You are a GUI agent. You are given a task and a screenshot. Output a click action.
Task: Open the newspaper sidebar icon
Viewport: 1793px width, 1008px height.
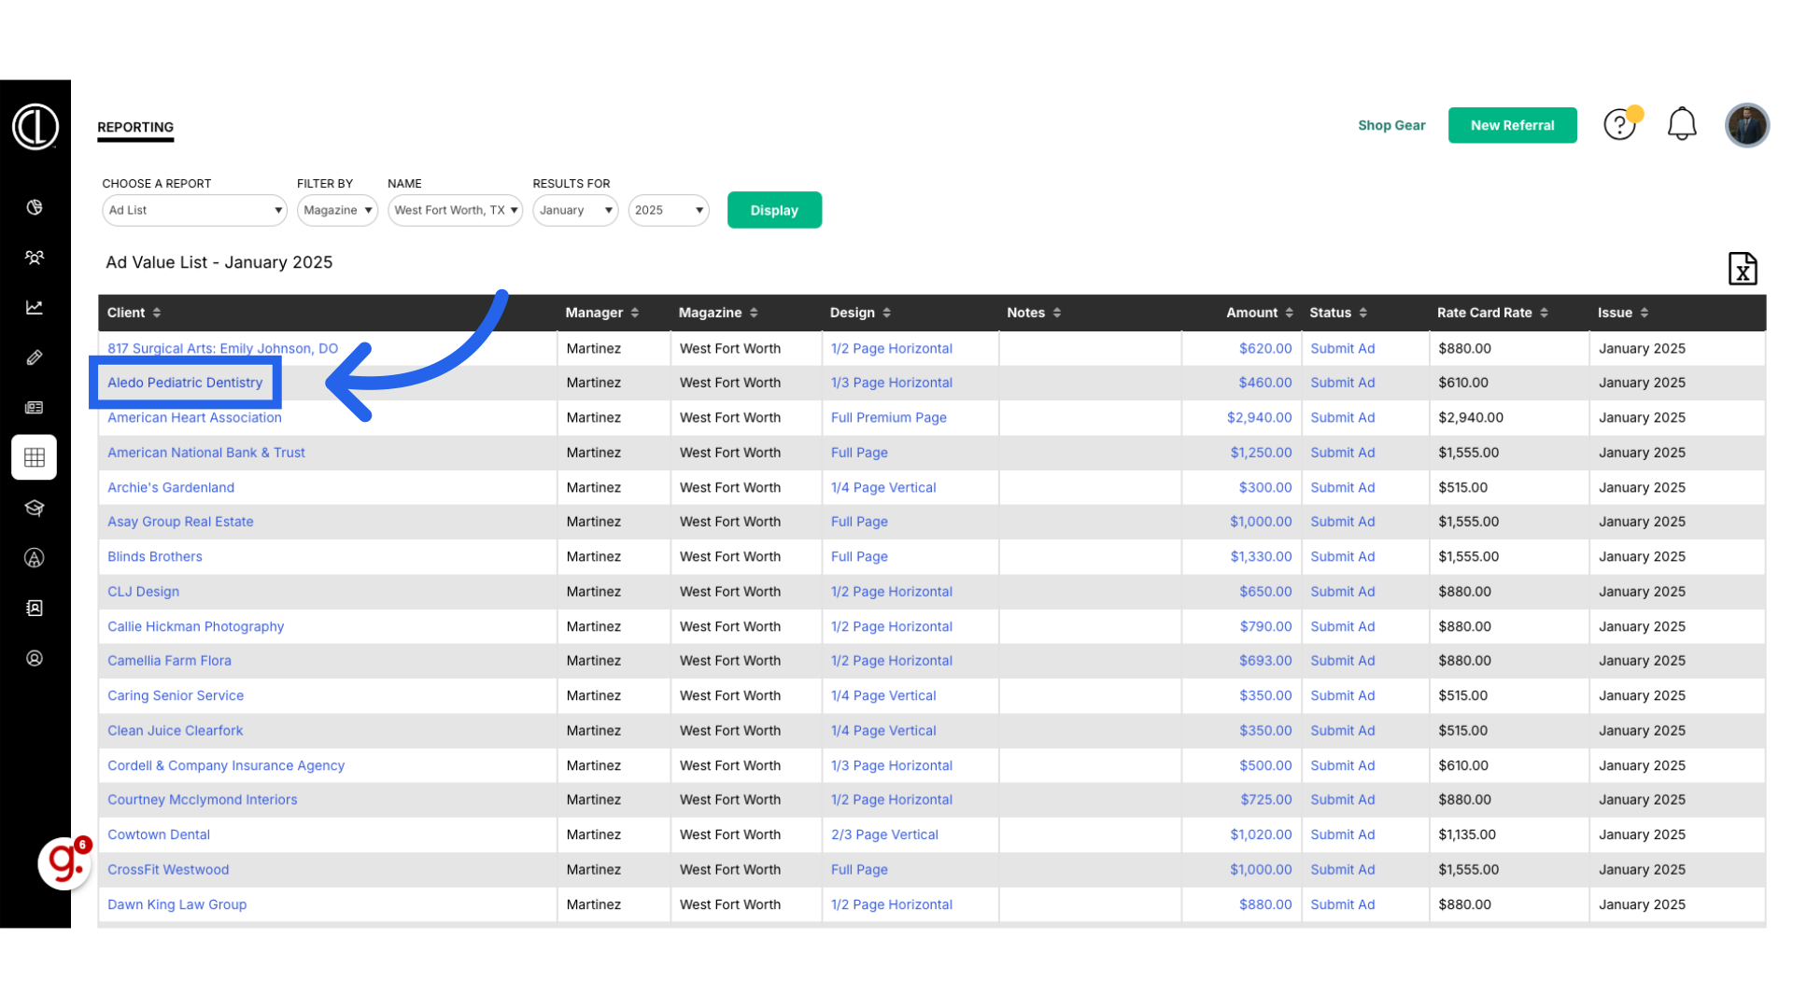tap(35, 408)
